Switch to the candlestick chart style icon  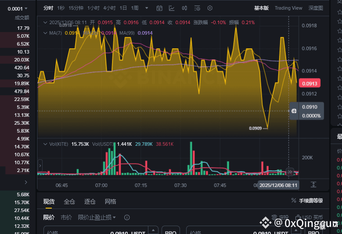184,8
